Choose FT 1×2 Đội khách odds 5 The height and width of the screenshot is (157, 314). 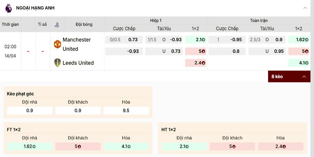[78, 146]
